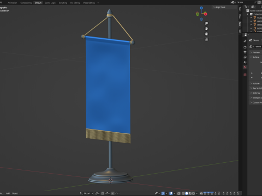Open the checkered Texture properties tab icon

point(245,75)
